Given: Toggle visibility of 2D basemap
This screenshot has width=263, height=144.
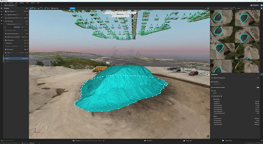Looking at the screenshot, I should click(27, 49).
